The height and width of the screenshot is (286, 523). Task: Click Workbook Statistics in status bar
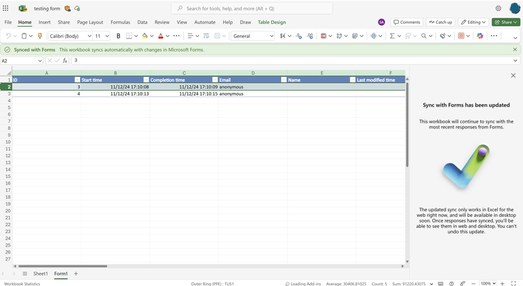coord(22,284)
